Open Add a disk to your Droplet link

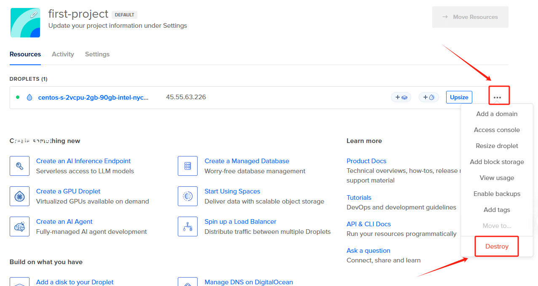pos(75,282)
